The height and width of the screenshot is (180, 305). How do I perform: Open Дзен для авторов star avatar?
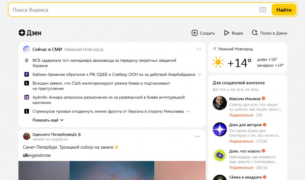[220, 129]
